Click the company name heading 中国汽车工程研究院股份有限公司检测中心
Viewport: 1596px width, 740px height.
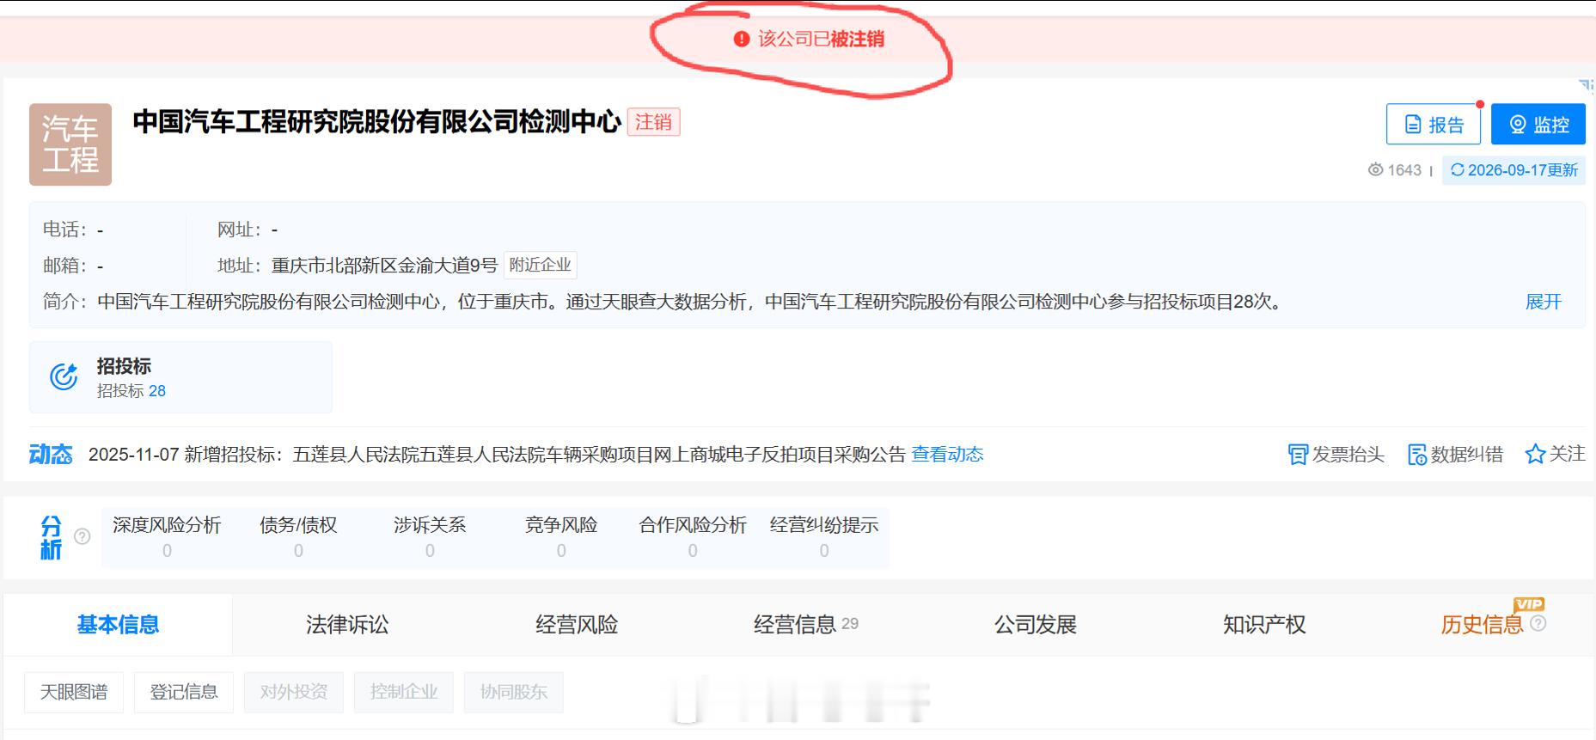(376, 122)
